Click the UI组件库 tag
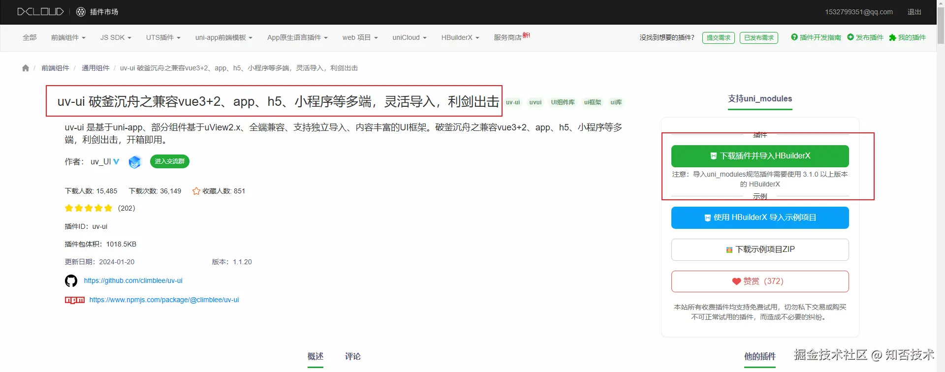 click(x=563, y=102)
